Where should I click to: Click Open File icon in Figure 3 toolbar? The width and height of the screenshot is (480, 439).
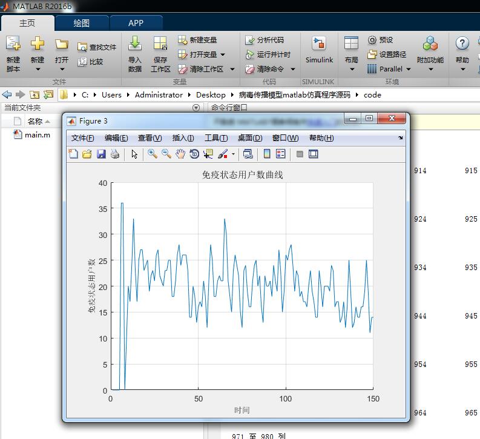pyautogui.click(x=87, y=154)
